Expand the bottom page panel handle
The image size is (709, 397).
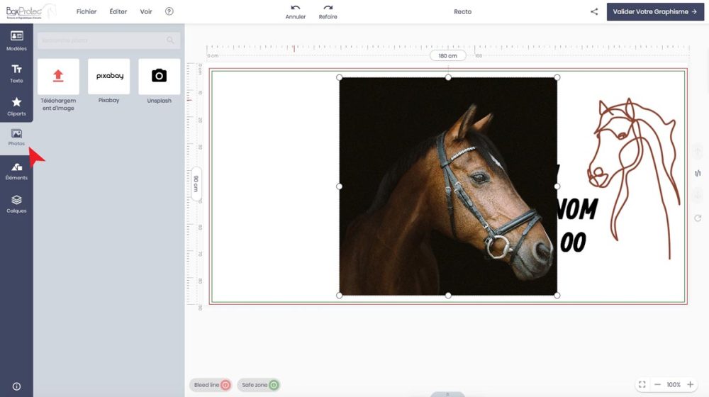coord(447,393)
